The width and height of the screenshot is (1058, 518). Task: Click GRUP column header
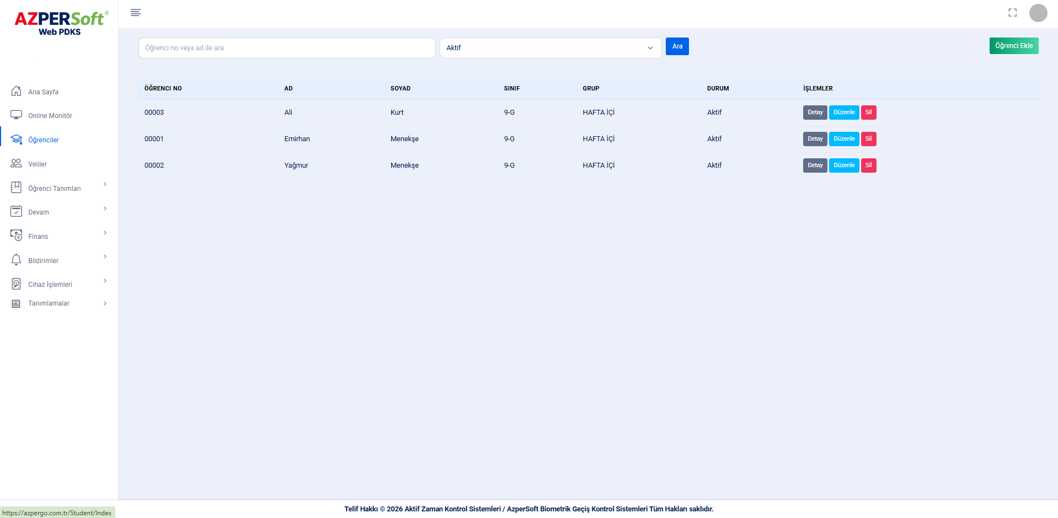(591, 88)
